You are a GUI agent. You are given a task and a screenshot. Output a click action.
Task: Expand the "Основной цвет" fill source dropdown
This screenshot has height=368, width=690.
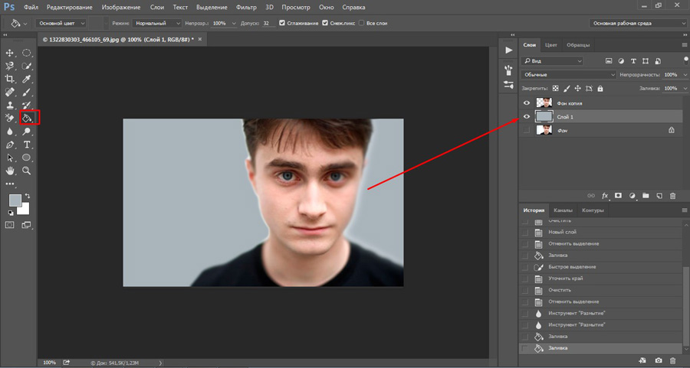[x=61, y=24]
